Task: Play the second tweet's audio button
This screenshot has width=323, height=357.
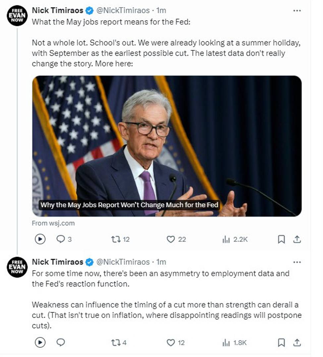Action: (40, 342)
